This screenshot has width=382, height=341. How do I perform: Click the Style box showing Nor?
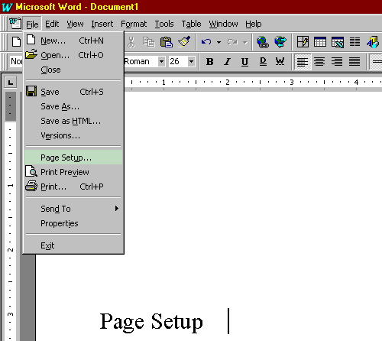[x=17, y=61]
